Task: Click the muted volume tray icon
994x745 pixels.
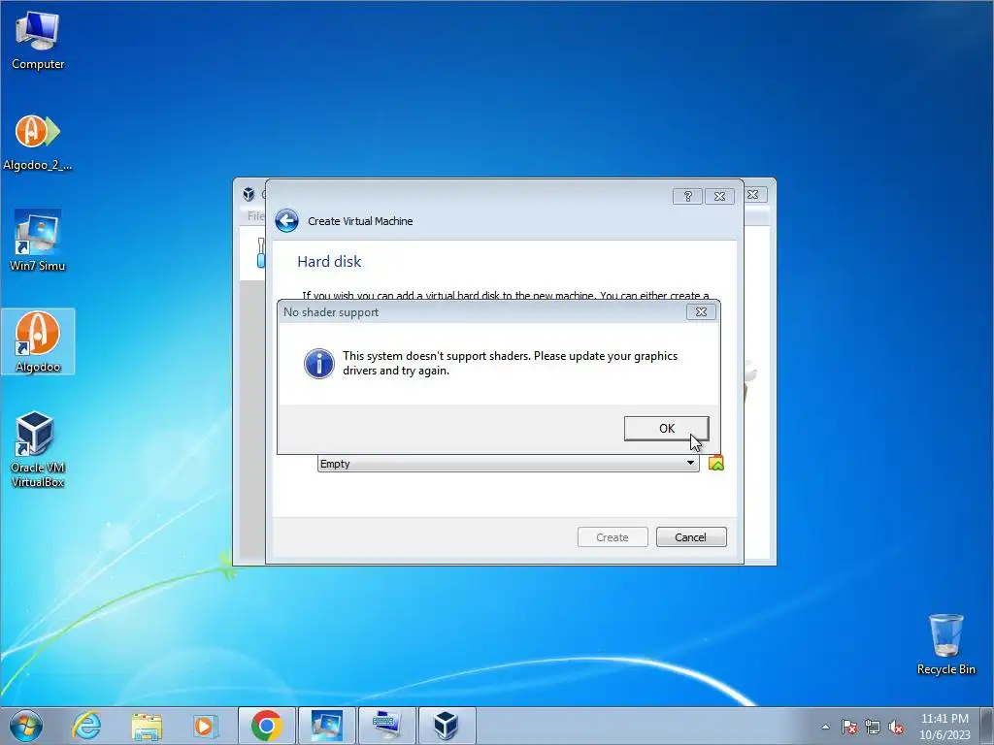Action: [x=896, y=727]
